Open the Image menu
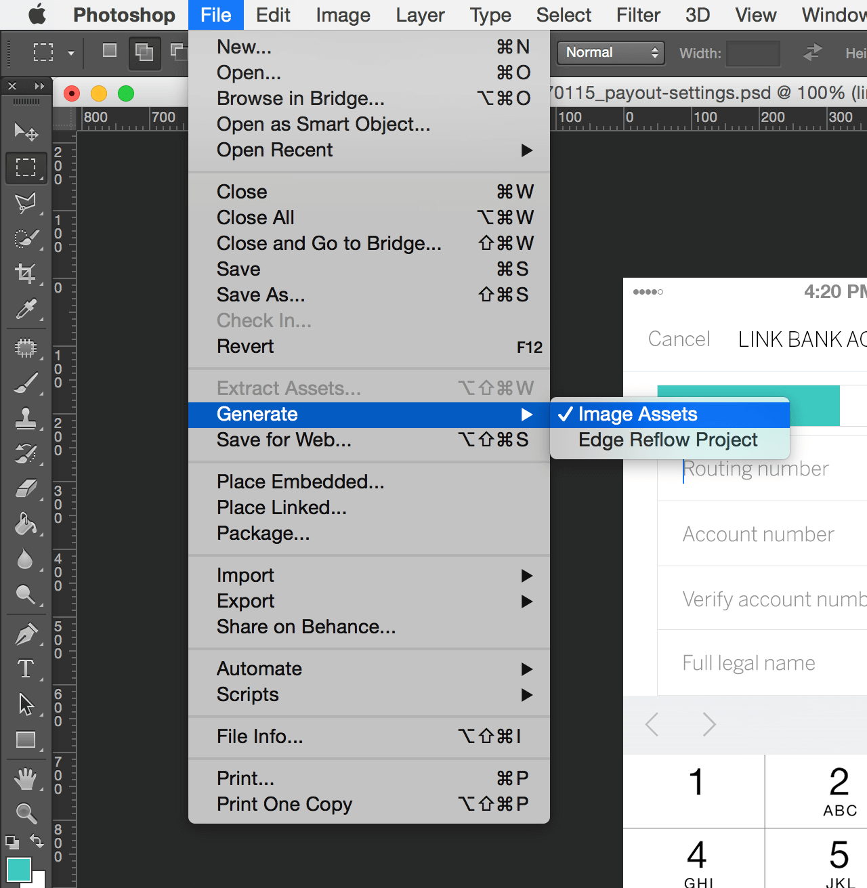Viewport: 867px width, 888px height. 343,15
